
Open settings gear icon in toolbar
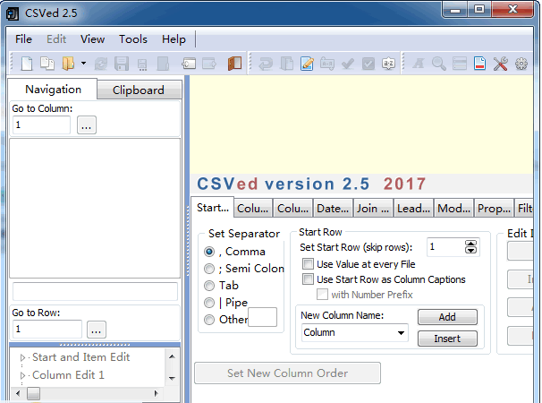click(x=521, y=64)
